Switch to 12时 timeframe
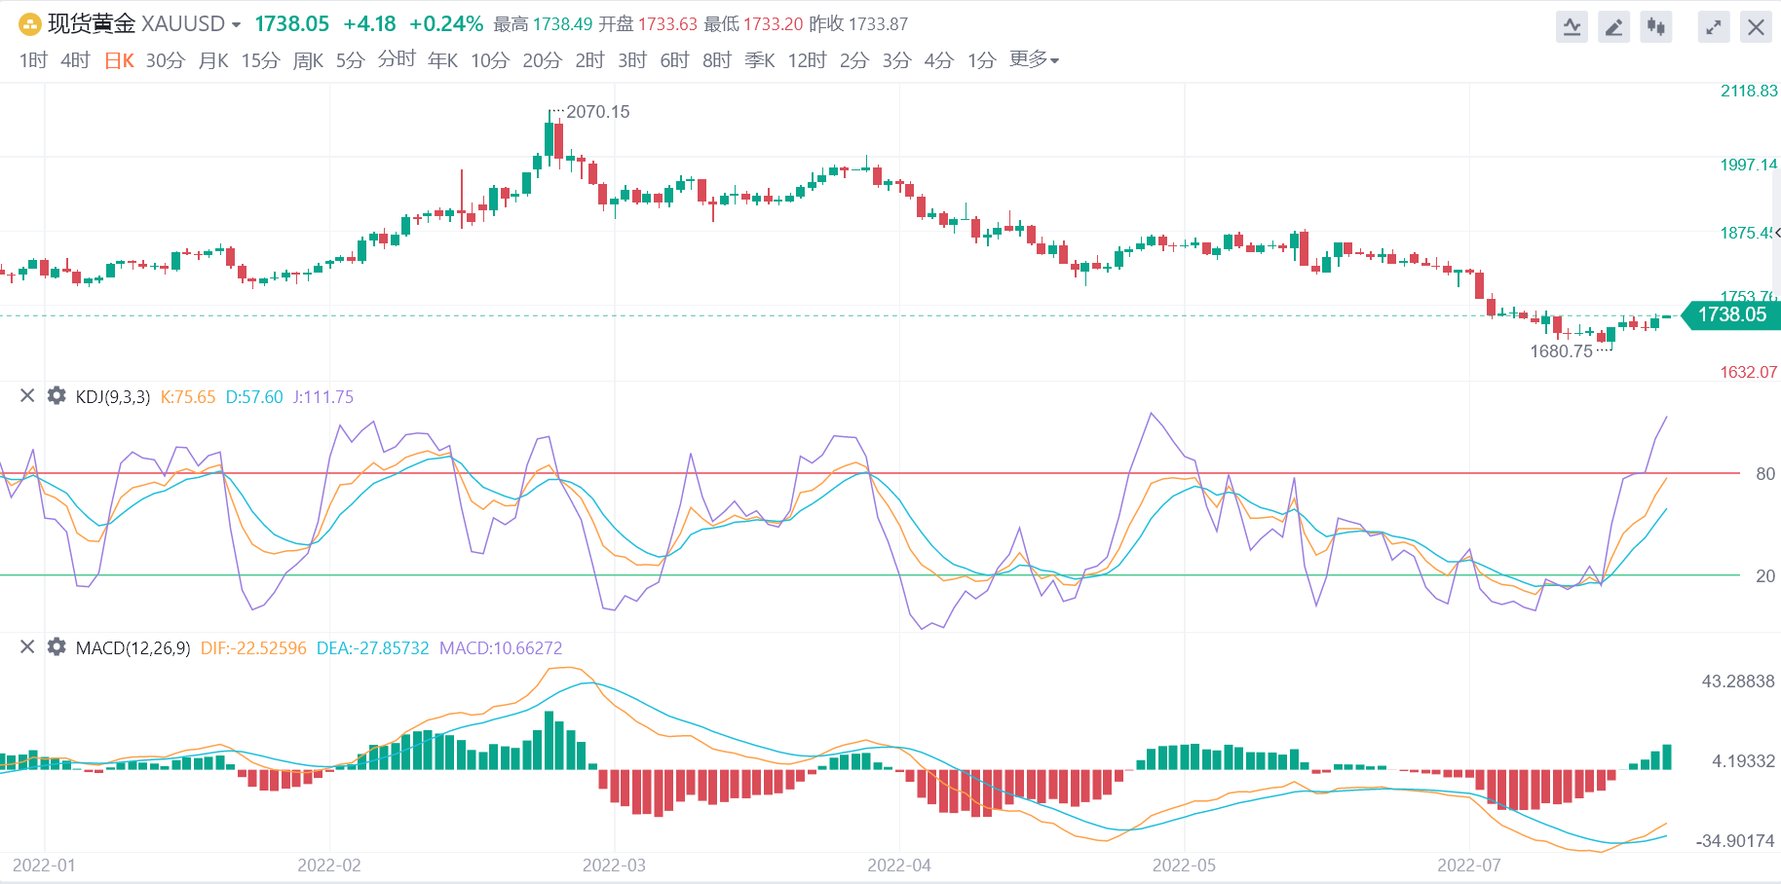 pyautogui.click(x=807, y=60)
